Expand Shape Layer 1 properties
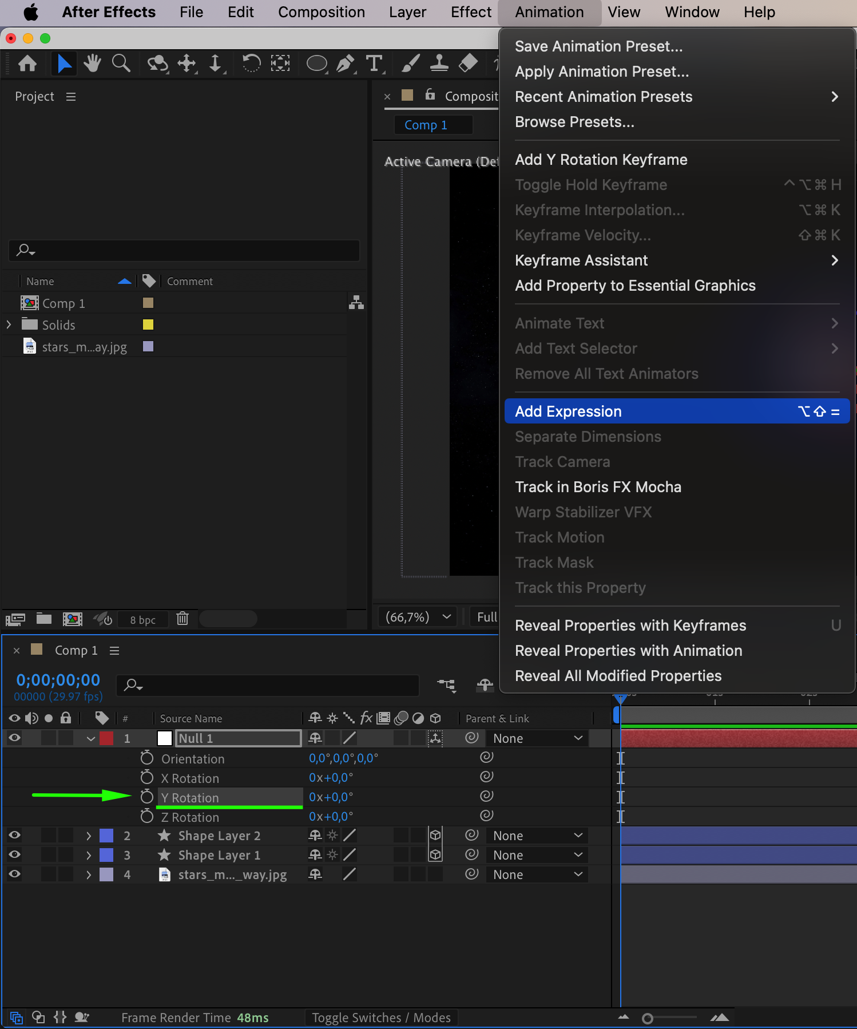Screen dimensions: 857x1029 pyautogui.click(x=89, y=855)
